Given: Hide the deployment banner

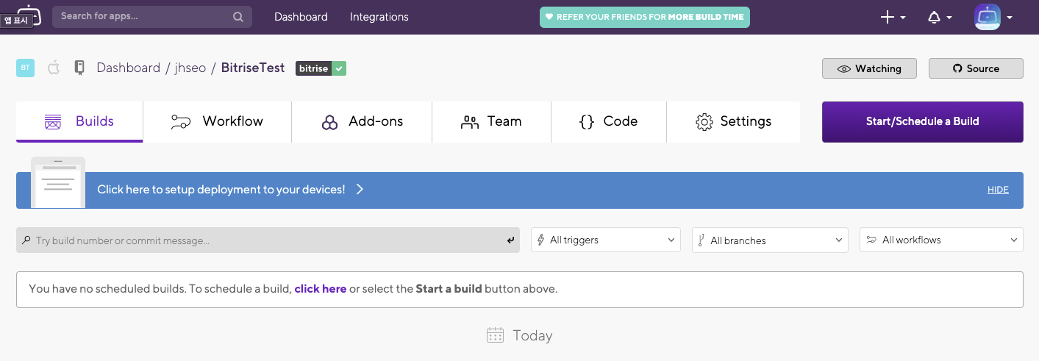Looking at the screenshot, I should (998, 190).
